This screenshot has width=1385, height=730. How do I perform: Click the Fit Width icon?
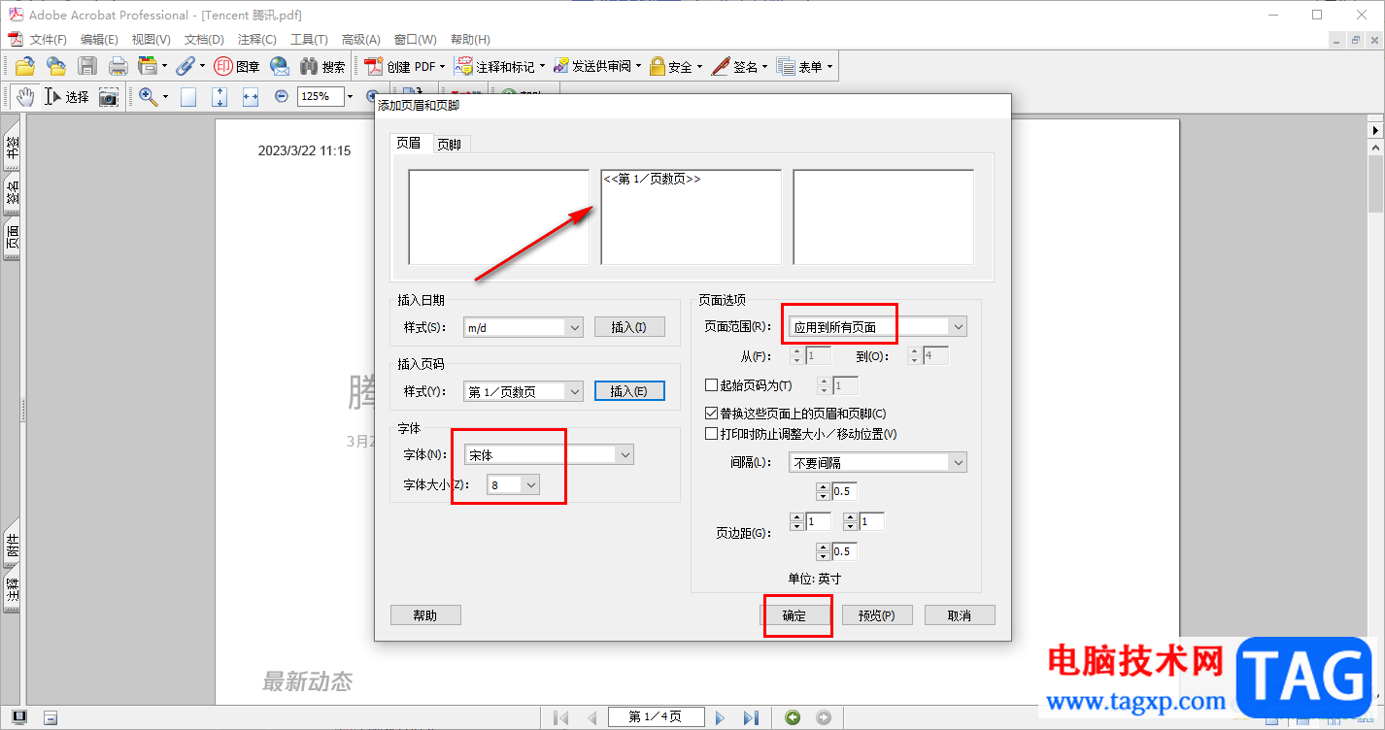pyautogui.click(x=251, y=96)
